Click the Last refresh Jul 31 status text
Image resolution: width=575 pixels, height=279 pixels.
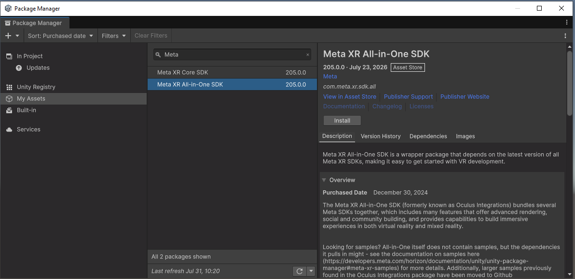186,271
